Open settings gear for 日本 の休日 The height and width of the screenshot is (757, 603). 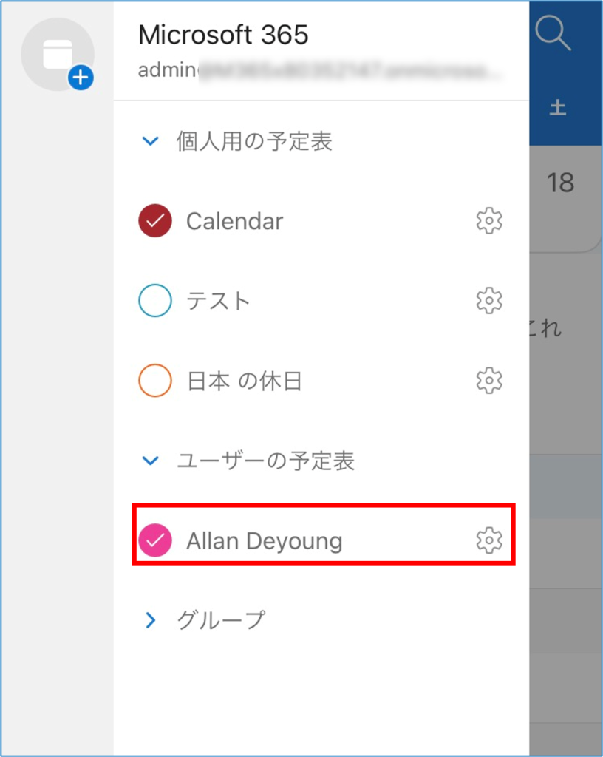(x=489, y=381)
